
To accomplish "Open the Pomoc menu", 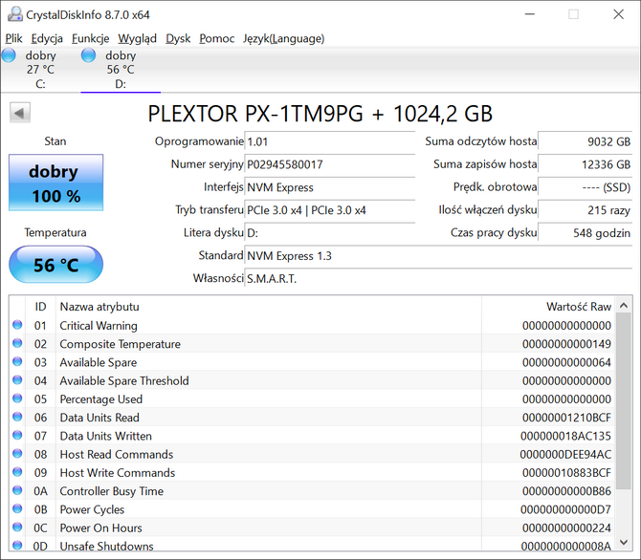I will coord(216,38).
